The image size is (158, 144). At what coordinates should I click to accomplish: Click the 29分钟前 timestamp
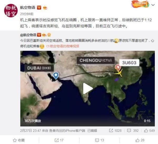(27, 14)
